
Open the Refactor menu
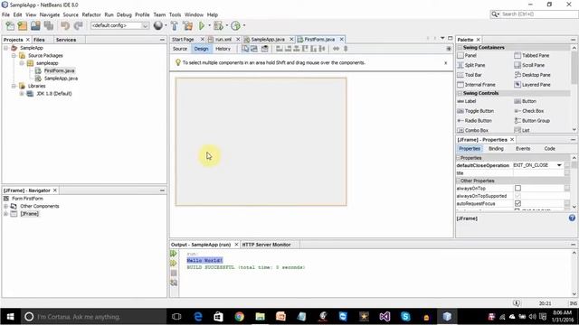(91, 14)
